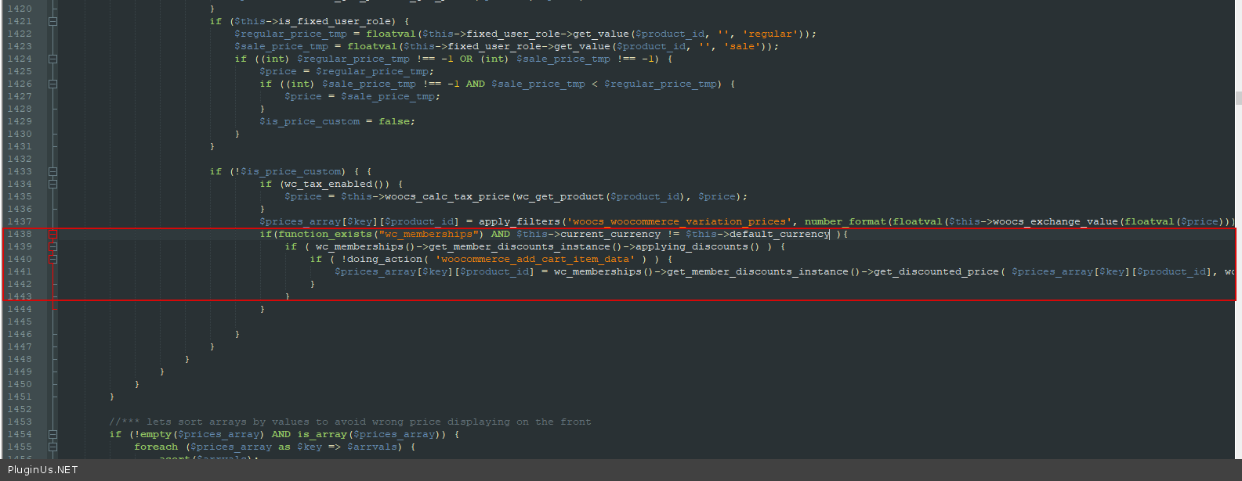Collapse the fold marker on line 1434

(53, 184)
